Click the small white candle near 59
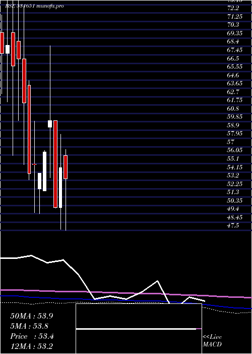 click(50, 124)
